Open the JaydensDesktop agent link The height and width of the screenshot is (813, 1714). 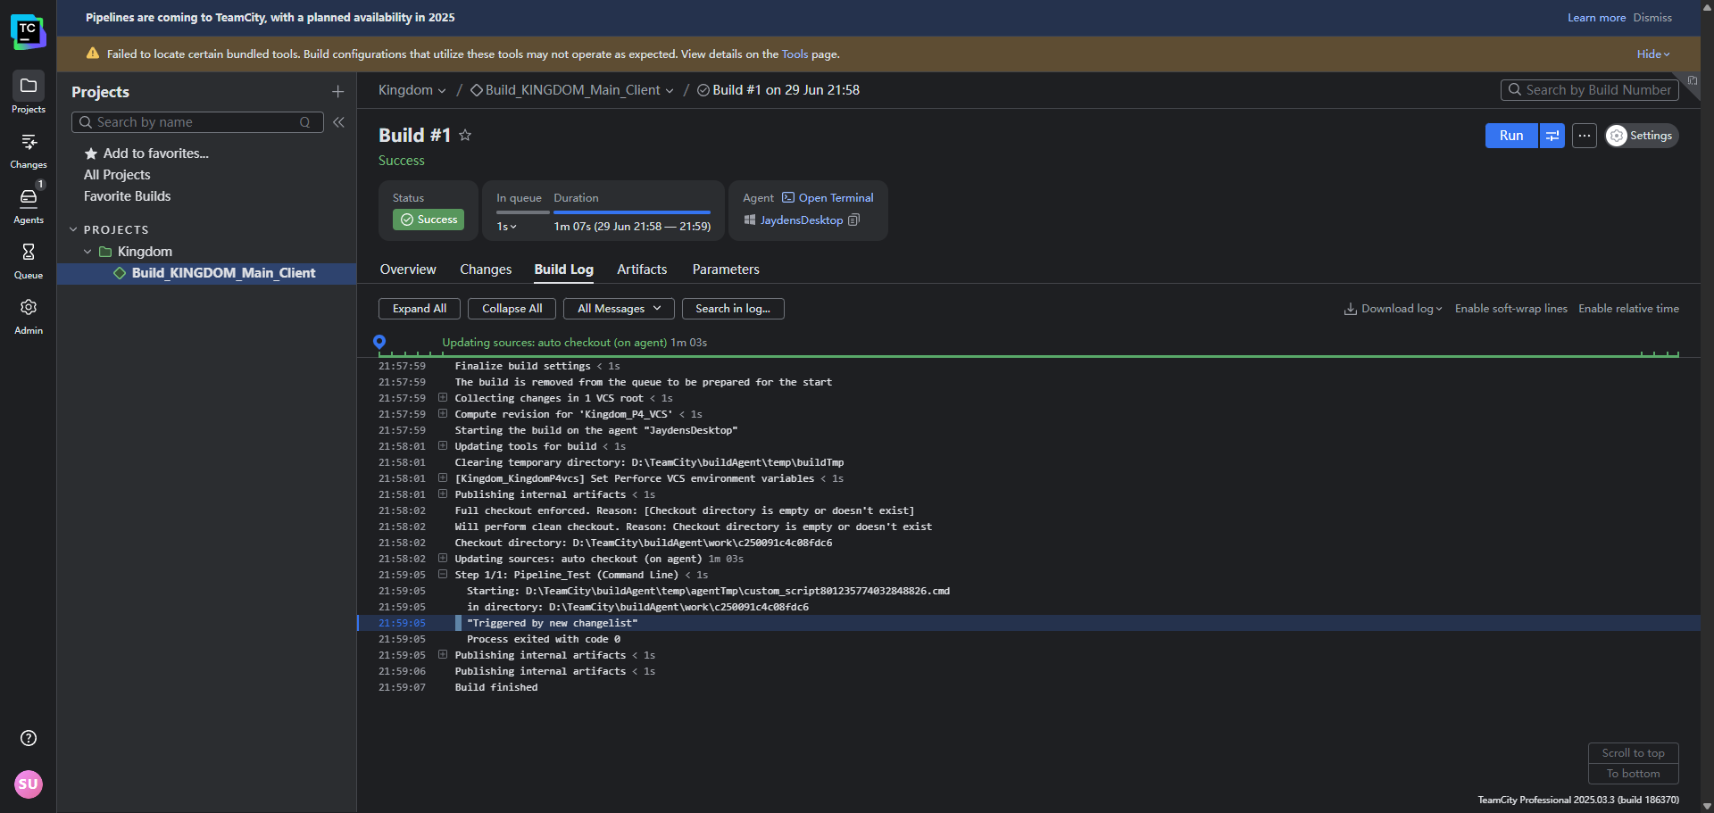[802, 220]
